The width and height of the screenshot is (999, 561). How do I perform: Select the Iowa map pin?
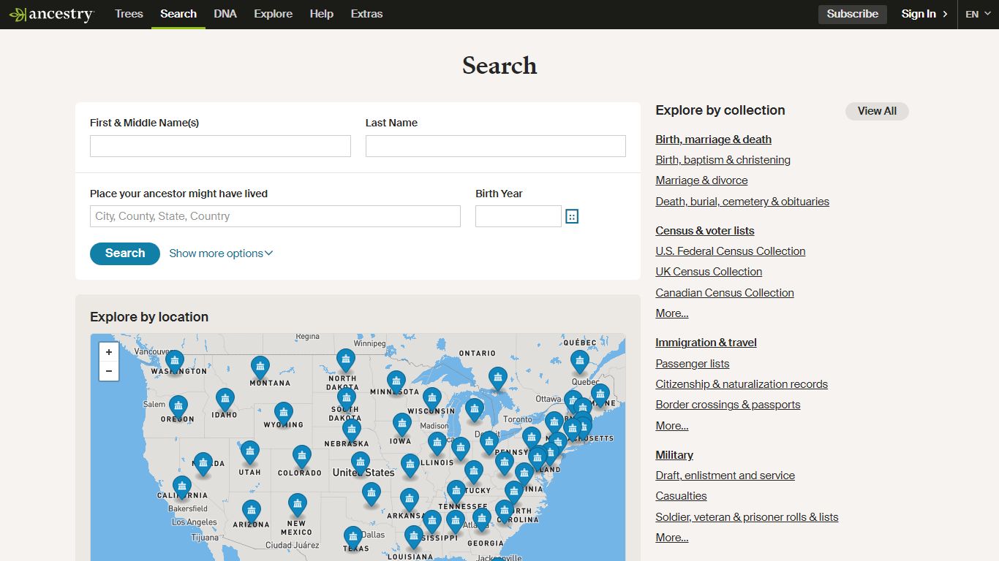402,424
